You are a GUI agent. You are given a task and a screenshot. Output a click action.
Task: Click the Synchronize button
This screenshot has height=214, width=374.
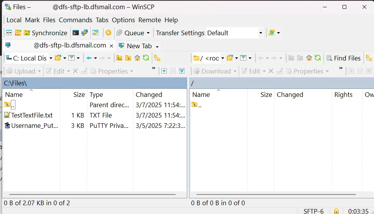(x=46, y=33)
